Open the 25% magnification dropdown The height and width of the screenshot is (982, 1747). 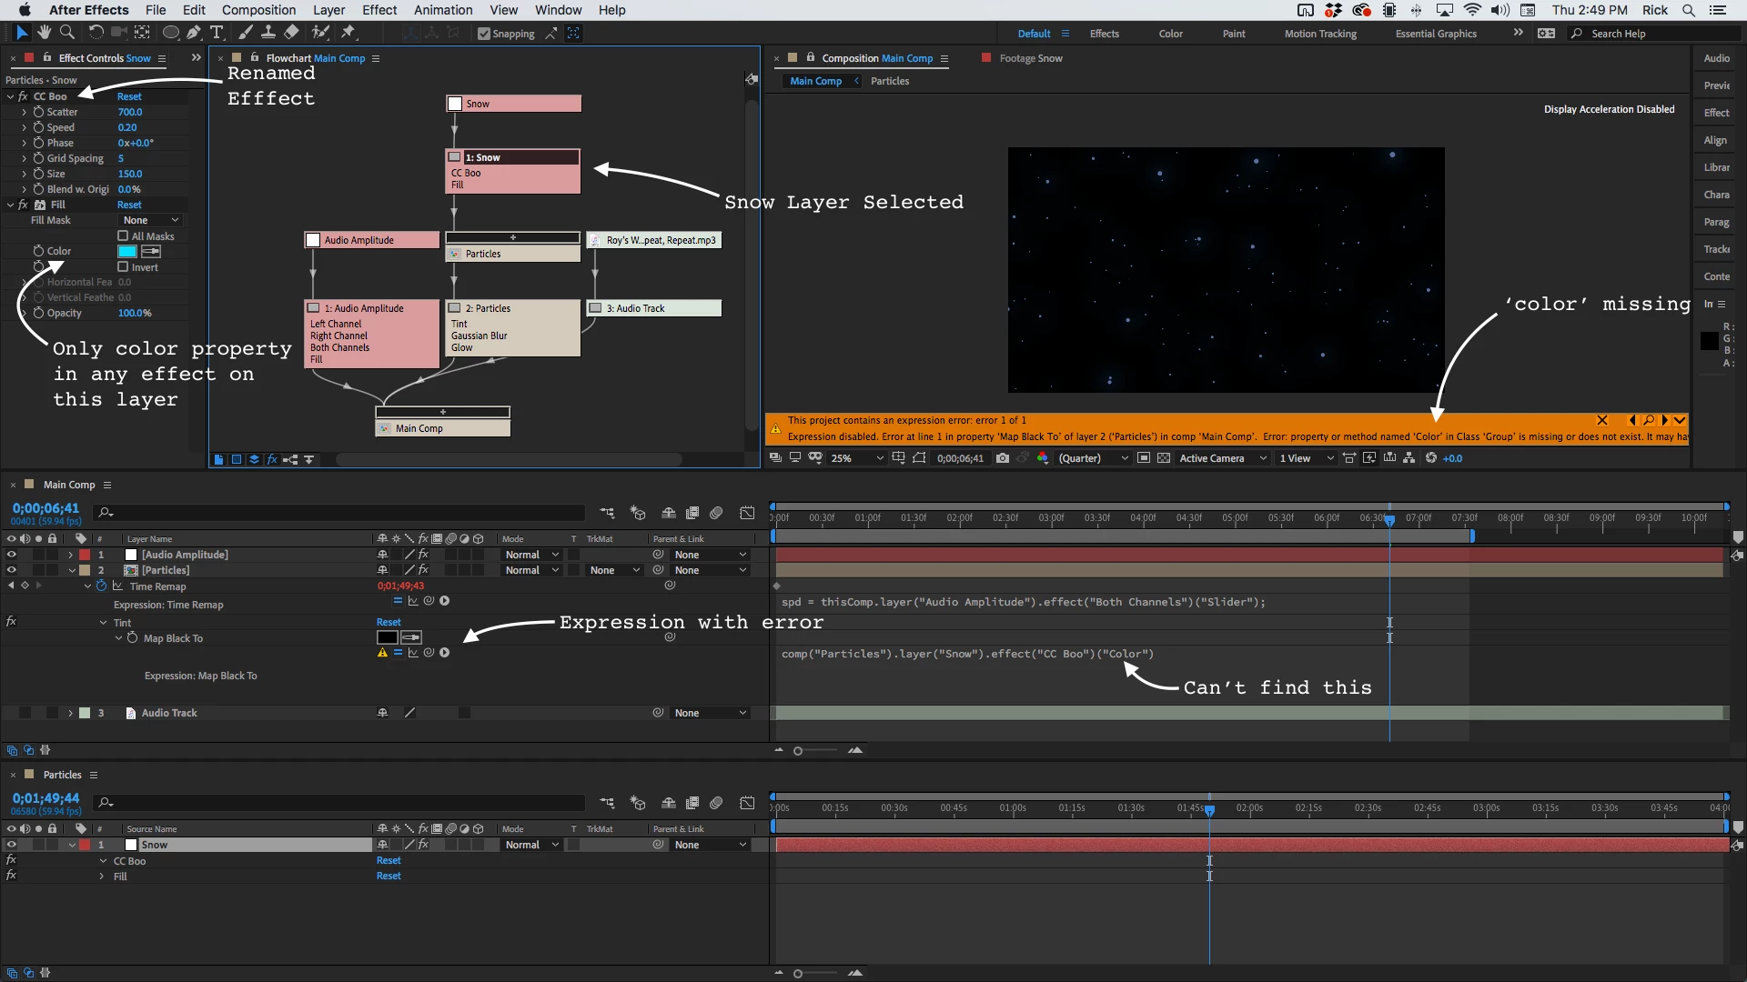coord(857,458)
